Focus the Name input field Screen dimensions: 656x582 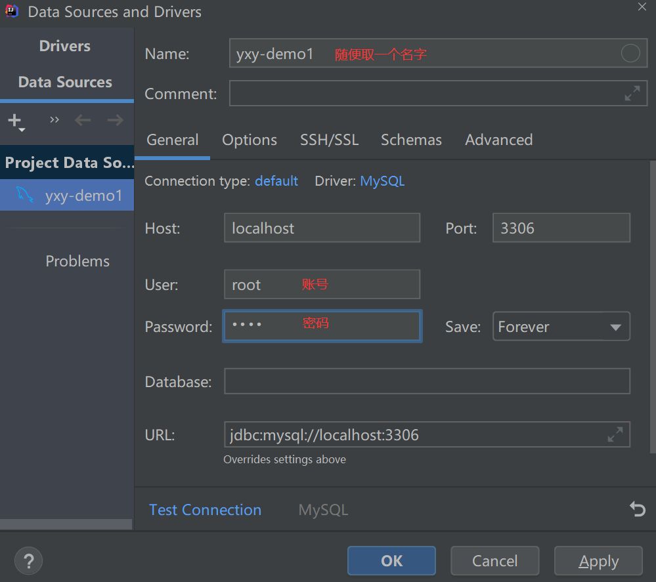(438, 53)
